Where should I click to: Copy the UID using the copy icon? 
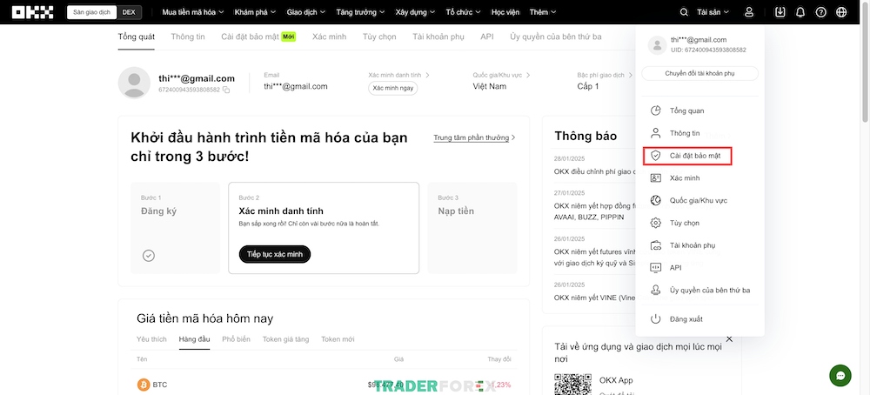[226, 90]
